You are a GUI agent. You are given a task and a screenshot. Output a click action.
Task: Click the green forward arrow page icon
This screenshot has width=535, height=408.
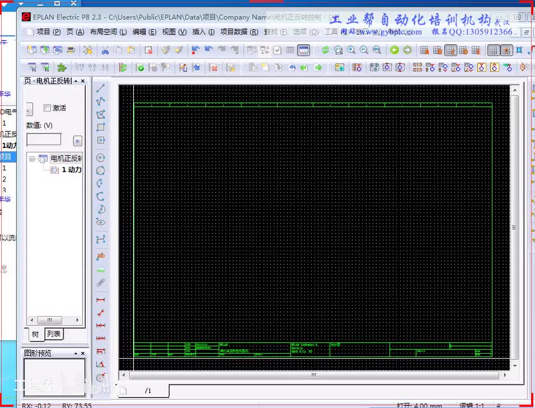click(x=407, y=50)
